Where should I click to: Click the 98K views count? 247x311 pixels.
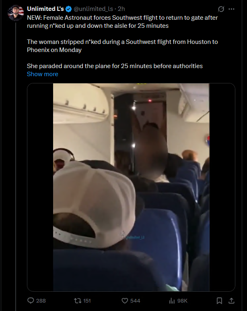[182, 301]
